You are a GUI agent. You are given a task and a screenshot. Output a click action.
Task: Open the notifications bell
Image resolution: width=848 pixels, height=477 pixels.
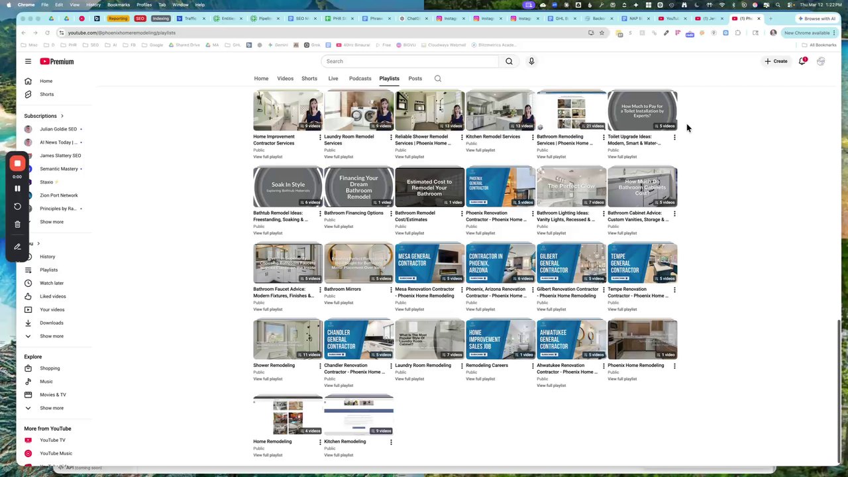(x=802, y=62)
